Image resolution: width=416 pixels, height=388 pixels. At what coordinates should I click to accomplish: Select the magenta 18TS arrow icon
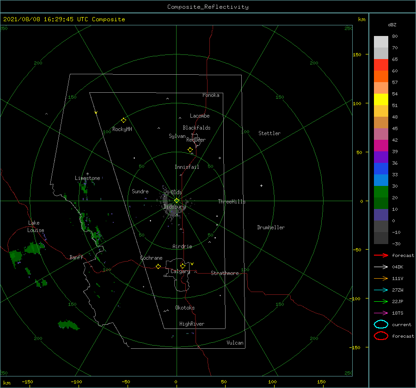[381, 313]
